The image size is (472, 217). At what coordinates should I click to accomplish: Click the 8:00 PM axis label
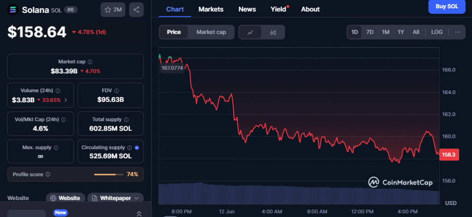click(182, 211)
